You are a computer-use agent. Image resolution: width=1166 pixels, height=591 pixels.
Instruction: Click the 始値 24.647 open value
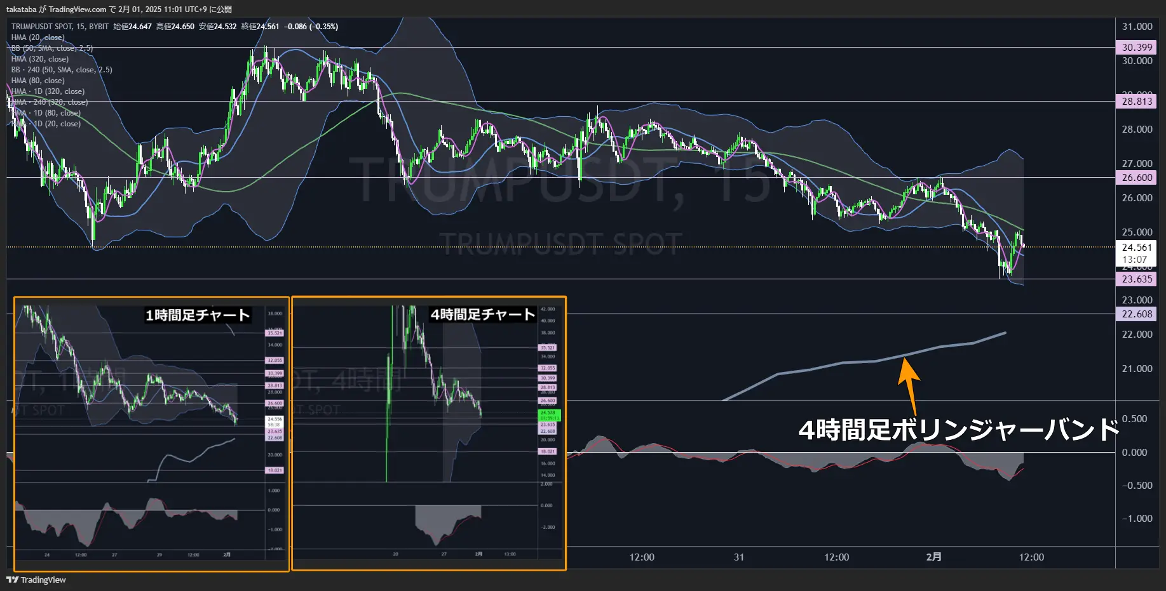(x=132, y=27)
